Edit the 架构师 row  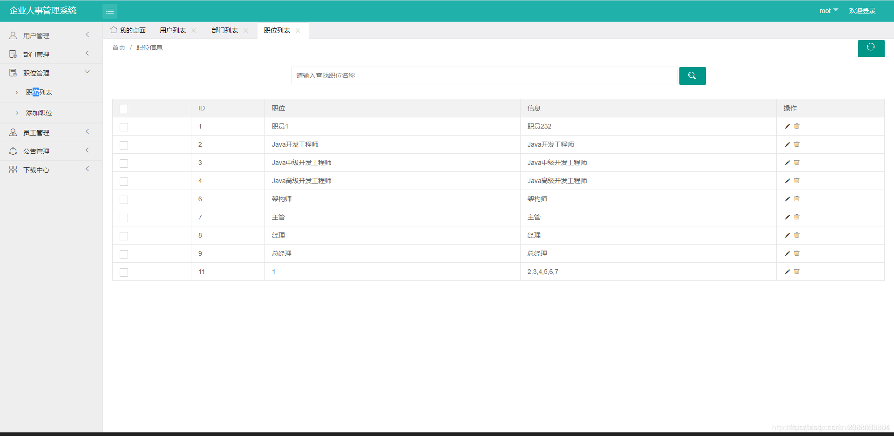point(787,199)
